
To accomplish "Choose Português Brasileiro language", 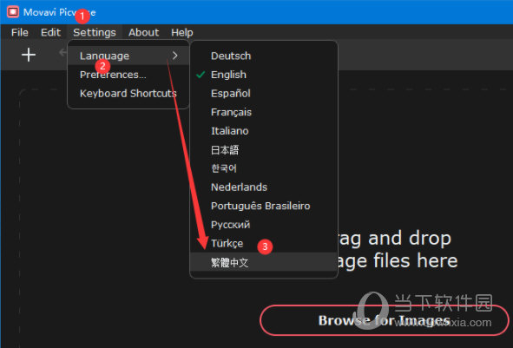I will 264,206.
